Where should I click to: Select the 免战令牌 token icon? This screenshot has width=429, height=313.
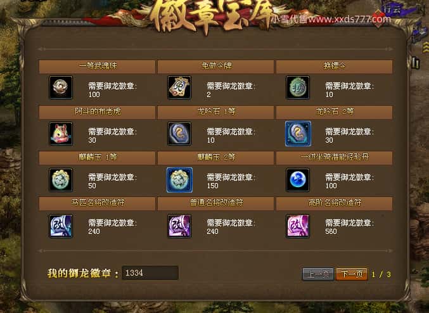[179, 87]
